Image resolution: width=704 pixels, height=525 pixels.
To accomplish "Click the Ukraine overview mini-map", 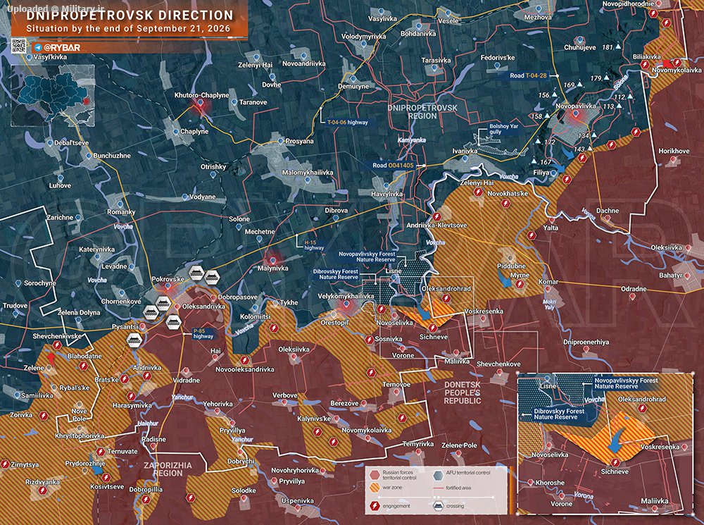I will tap(53, 96).
